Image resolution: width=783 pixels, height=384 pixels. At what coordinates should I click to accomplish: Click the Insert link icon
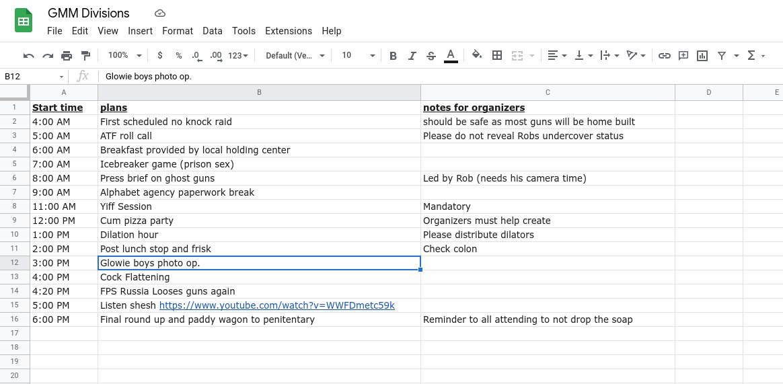tap(664, 55)
